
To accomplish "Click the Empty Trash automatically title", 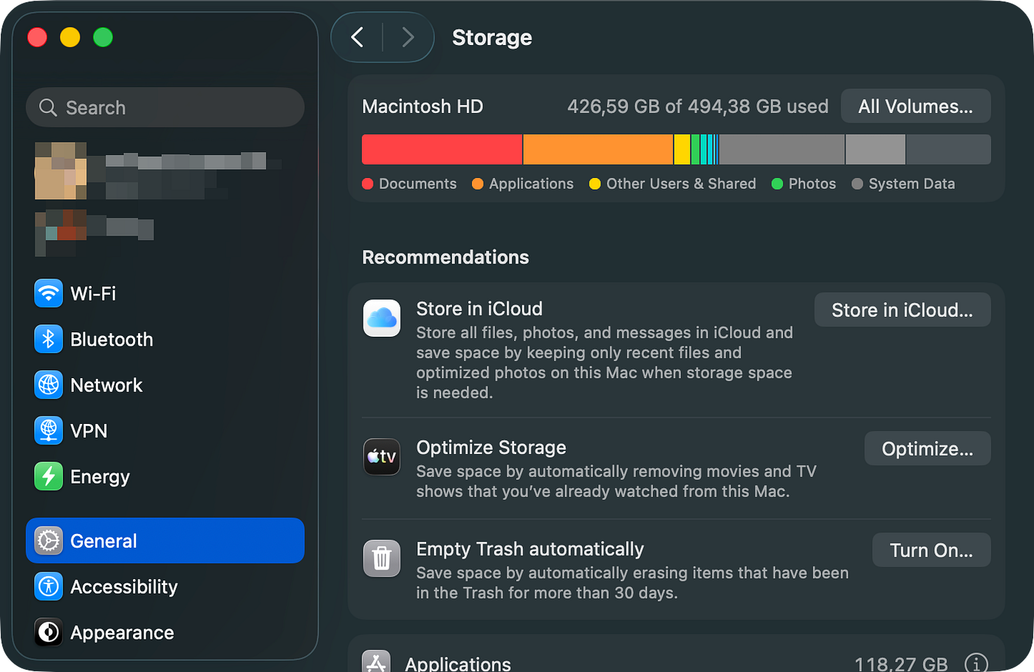I will click(x=530, y=549).
